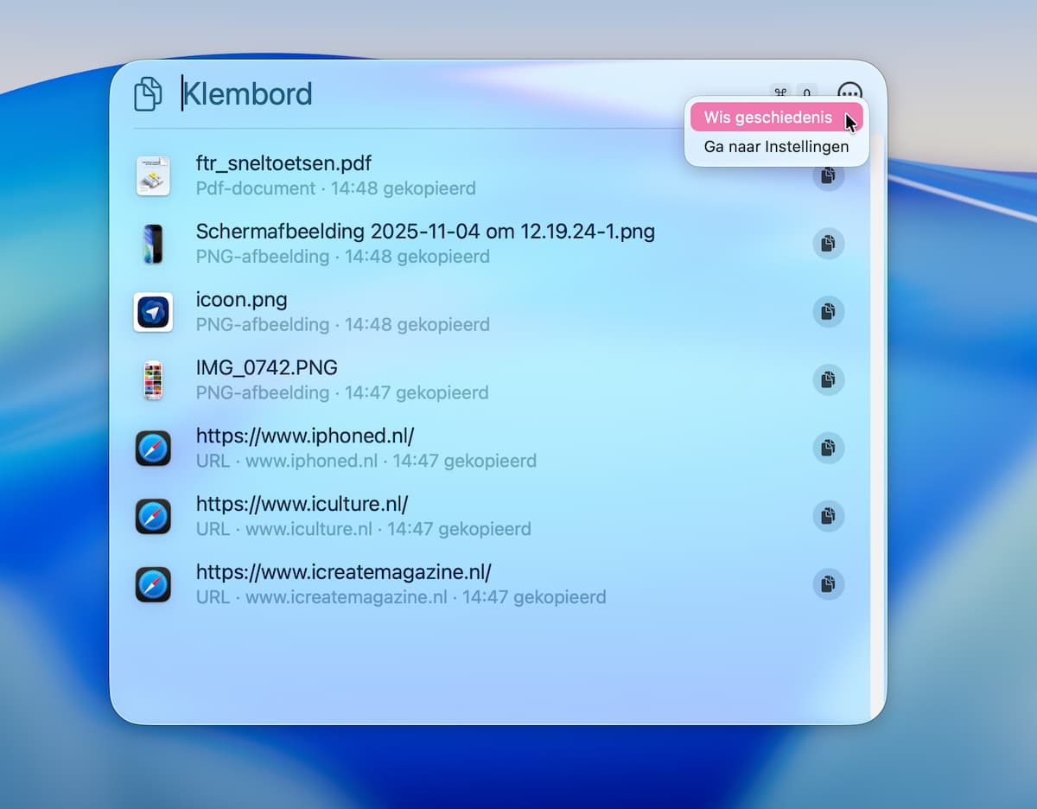The width and height of the screenshot is (1037, 809).
Task: Hit the copy button beside https://www.iphoned.nl/
Action: [x=828, y=448]
